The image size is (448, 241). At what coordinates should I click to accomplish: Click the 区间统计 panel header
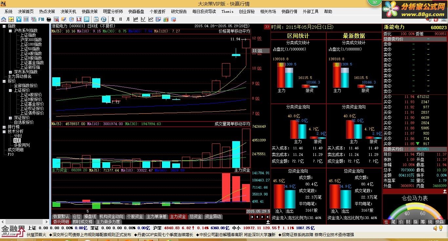298,36
